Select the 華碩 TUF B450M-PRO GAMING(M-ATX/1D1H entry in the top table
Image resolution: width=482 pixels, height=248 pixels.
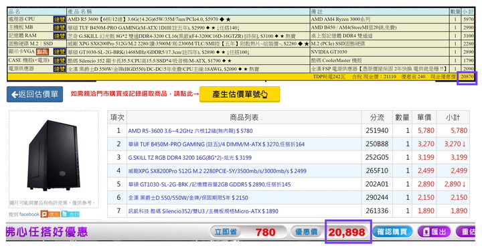tap(154, 27)
